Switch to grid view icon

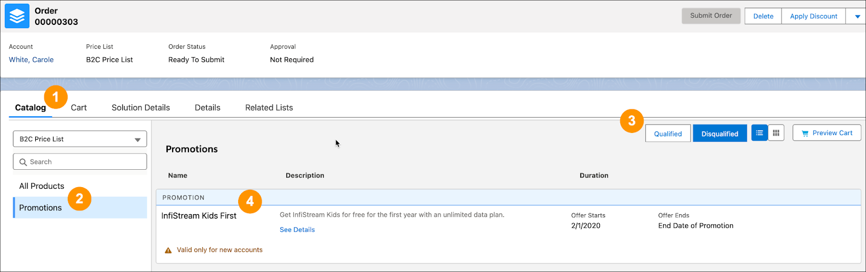point(776,133)
